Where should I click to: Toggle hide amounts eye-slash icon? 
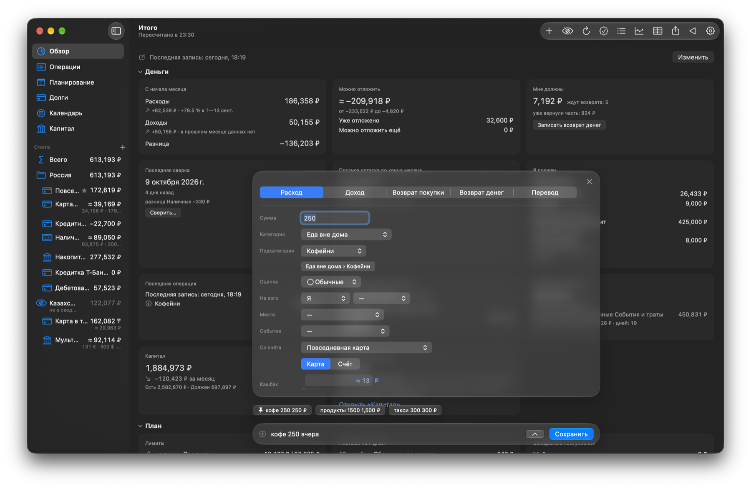(x=567, y=31)
